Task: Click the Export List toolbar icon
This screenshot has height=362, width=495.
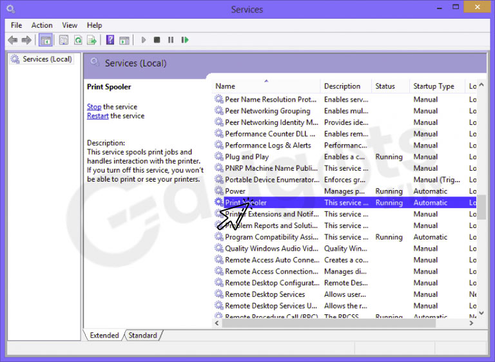Action: point(92,40)
